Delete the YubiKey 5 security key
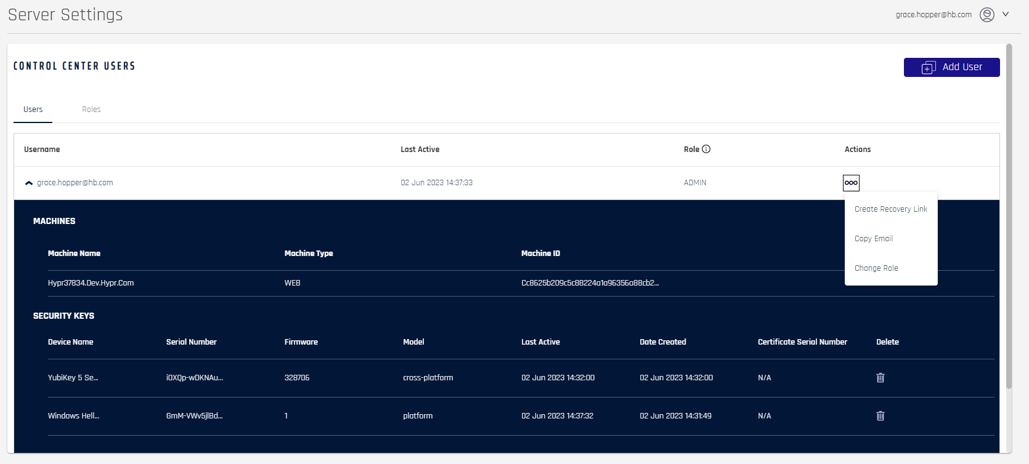 coord(881,378)
